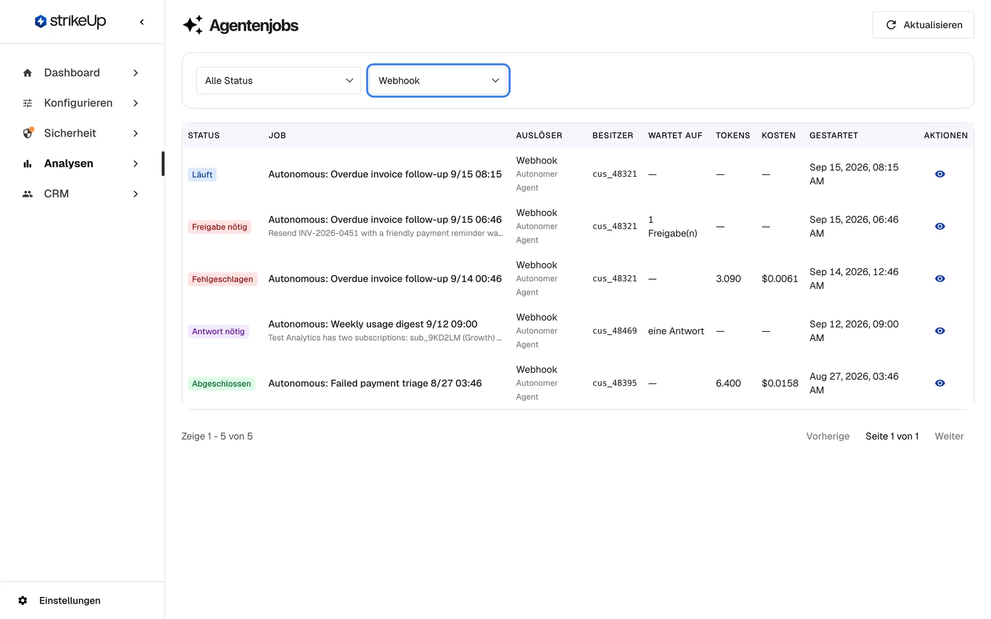Click the Dashboard home icon
991x619 pixels.
[28, 73]
